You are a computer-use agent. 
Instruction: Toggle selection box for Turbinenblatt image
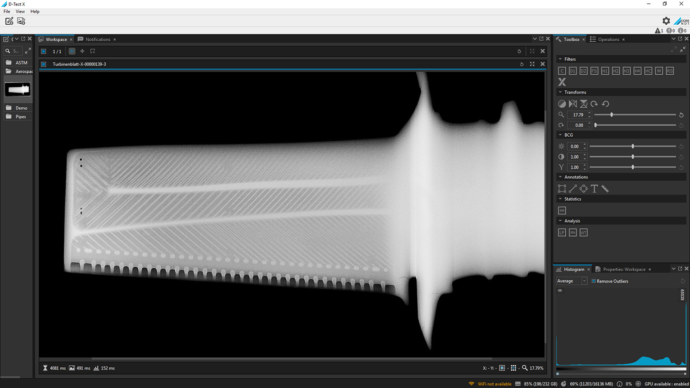pos(44,64)
